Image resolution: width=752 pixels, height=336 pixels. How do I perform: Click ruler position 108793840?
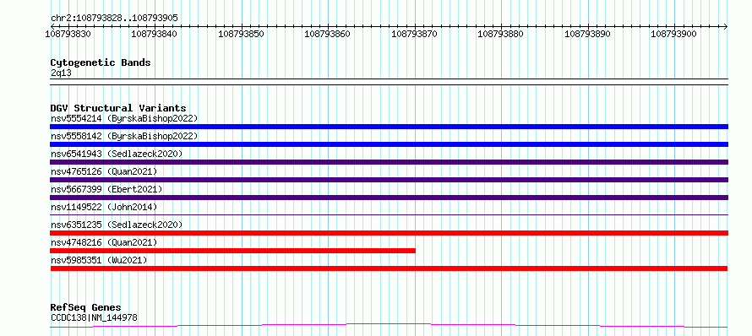154,34
